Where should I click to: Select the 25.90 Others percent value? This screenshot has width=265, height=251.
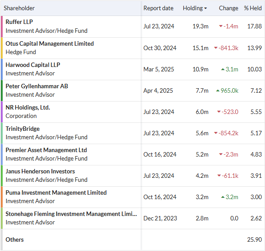pos(254,239)
